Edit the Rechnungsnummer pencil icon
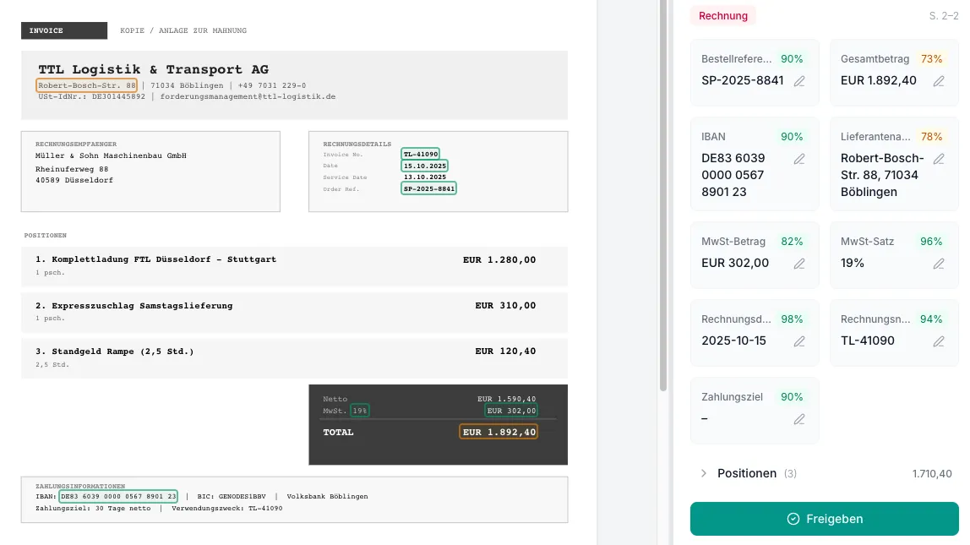This screenshot has width=970, height=545. click(939, 341)
